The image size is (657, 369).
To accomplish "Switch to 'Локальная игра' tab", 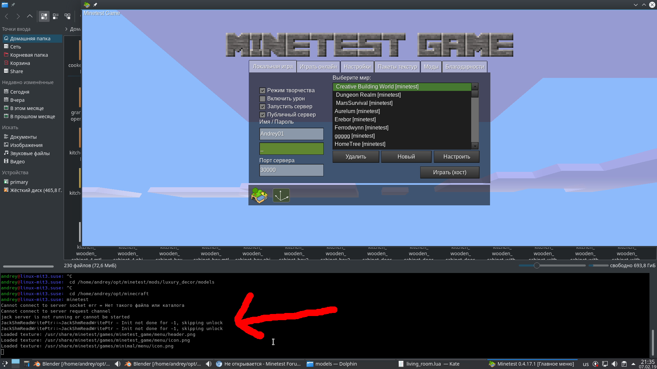I will point(273,67).
